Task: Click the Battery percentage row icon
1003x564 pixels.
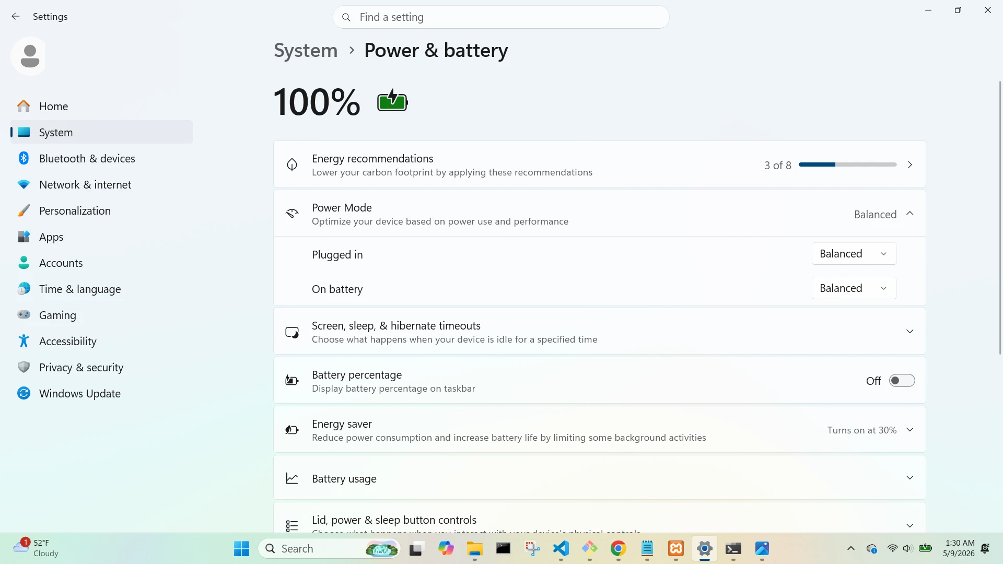Action: coord(292,381)
